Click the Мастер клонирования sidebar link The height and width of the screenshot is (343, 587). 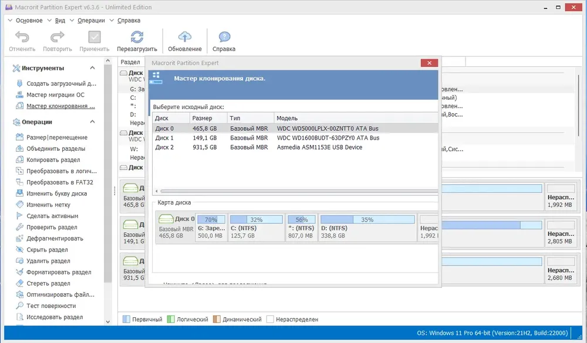pos(60,106)
